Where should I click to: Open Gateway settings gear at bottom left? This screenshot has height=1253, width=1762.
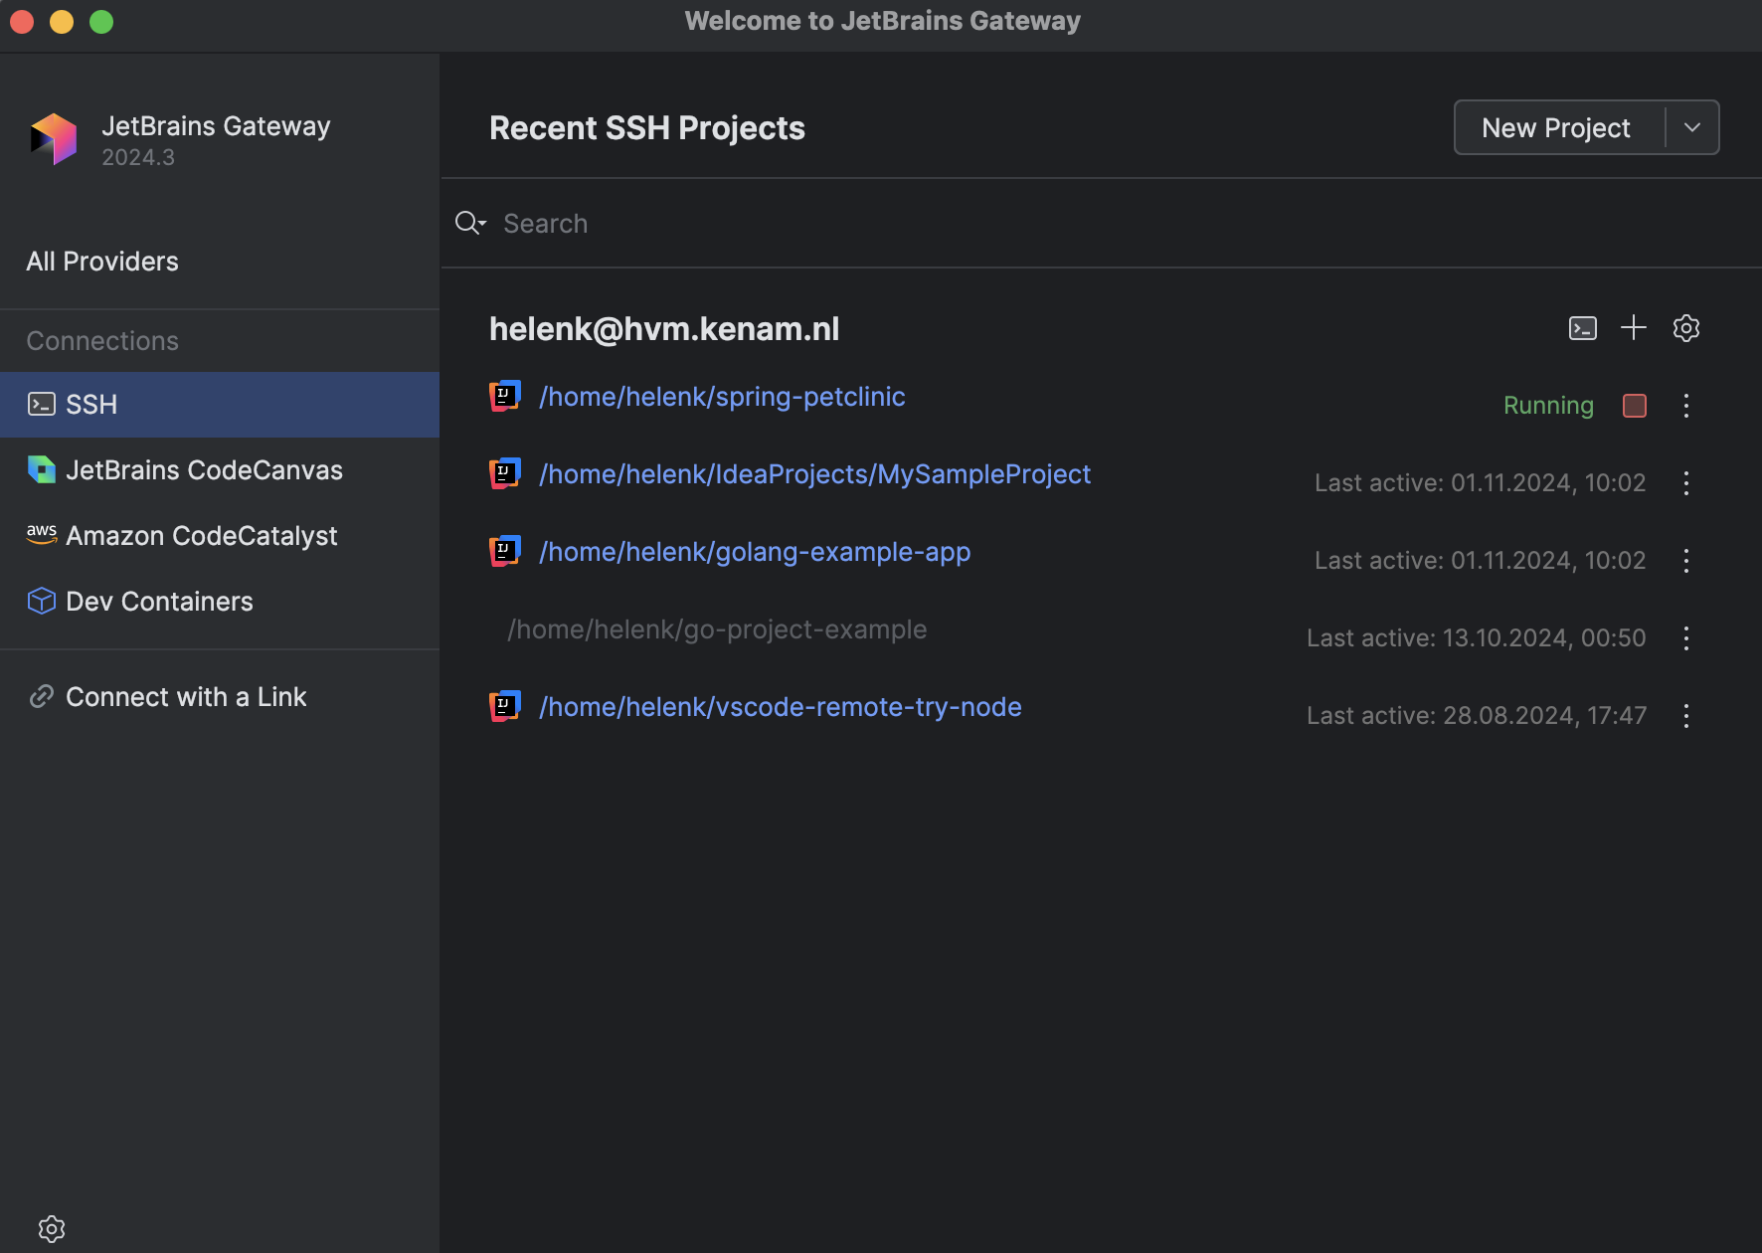(52, 1229)
